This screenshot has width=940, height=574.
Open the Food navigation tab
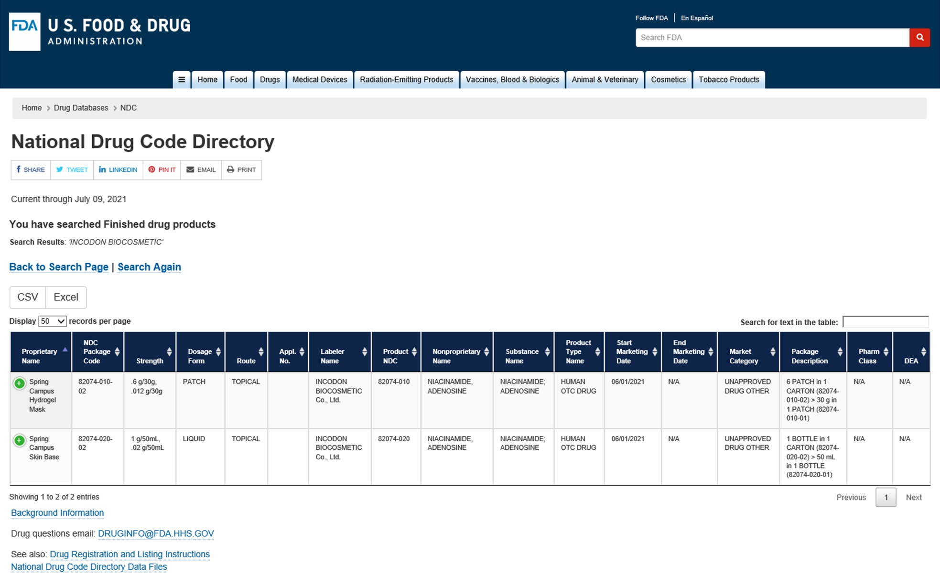pos(238,80)
